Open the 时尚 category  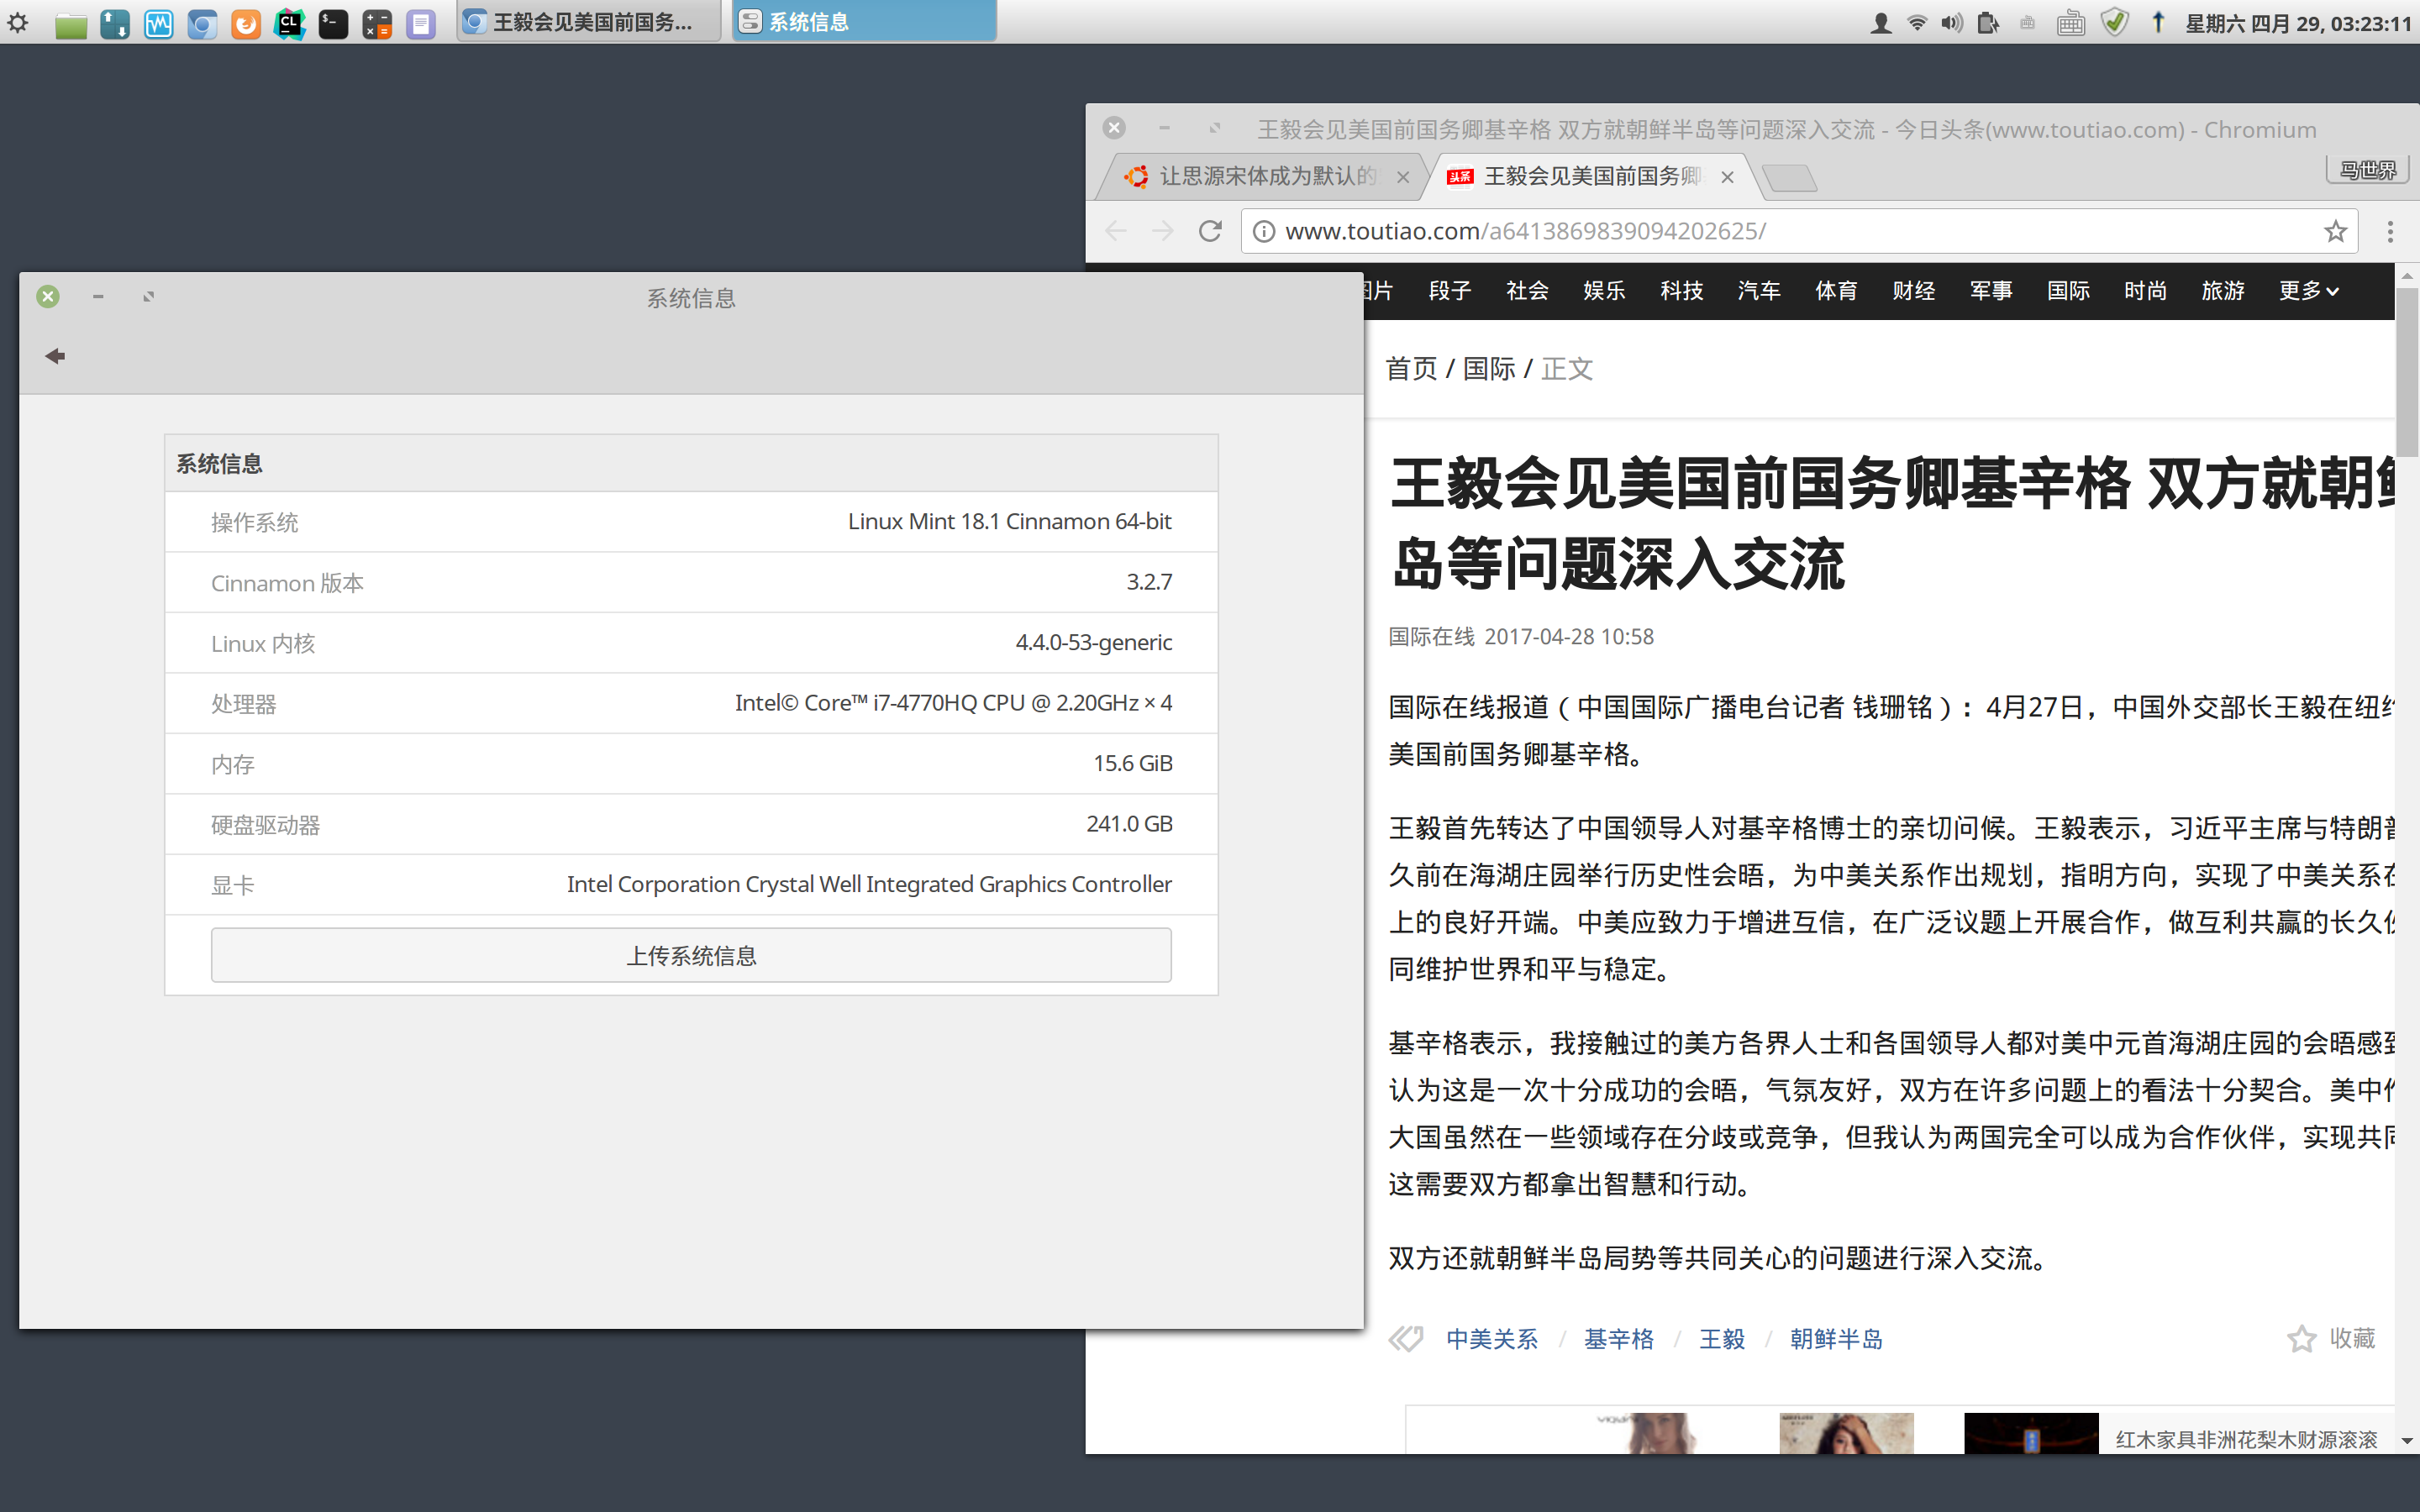click(x=2145, y=290)
